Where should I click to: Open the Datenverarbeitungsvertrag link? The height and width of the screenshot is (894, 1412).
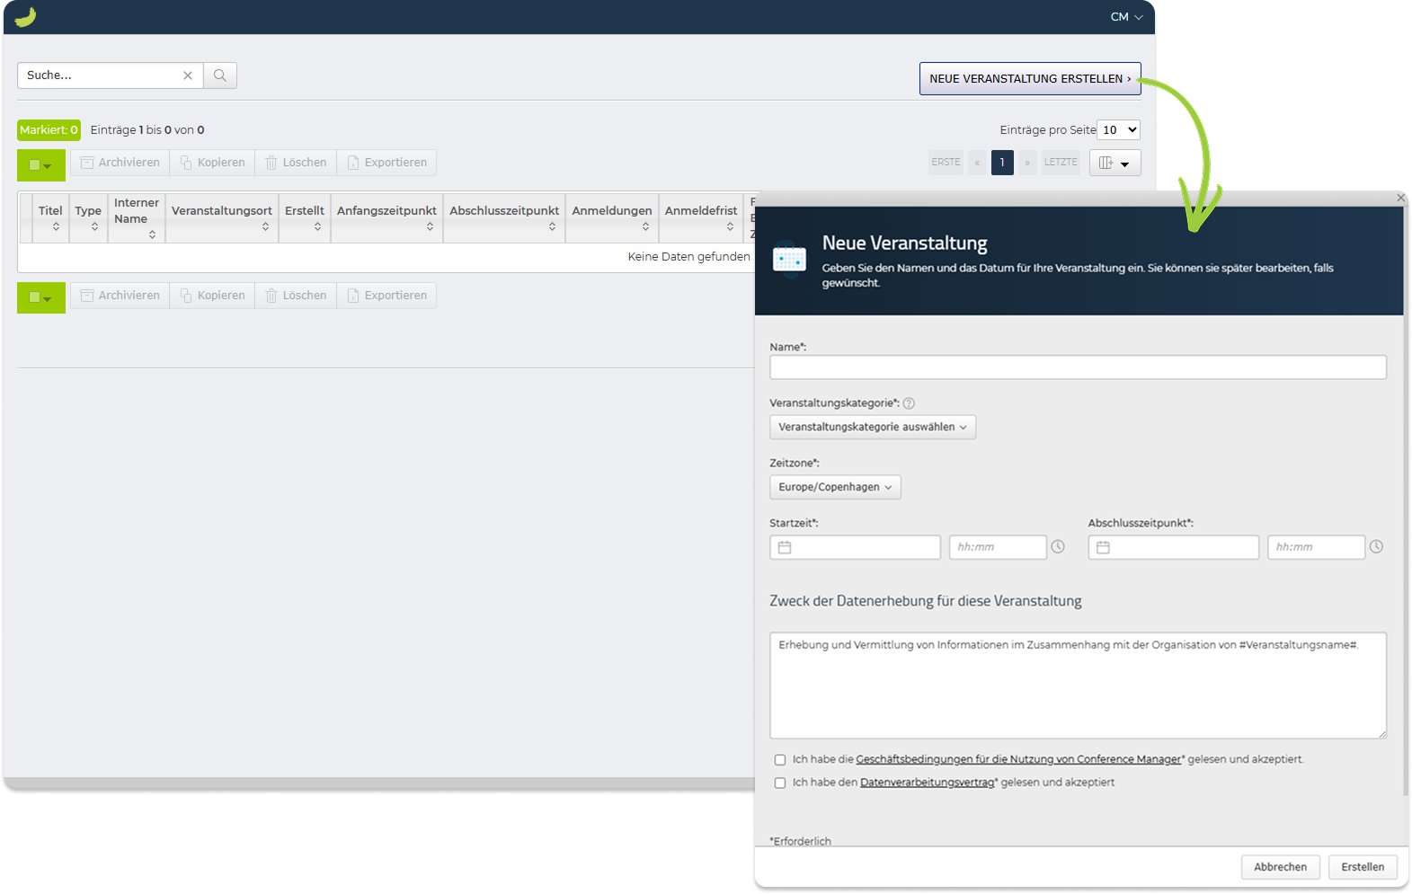point(927,783)
